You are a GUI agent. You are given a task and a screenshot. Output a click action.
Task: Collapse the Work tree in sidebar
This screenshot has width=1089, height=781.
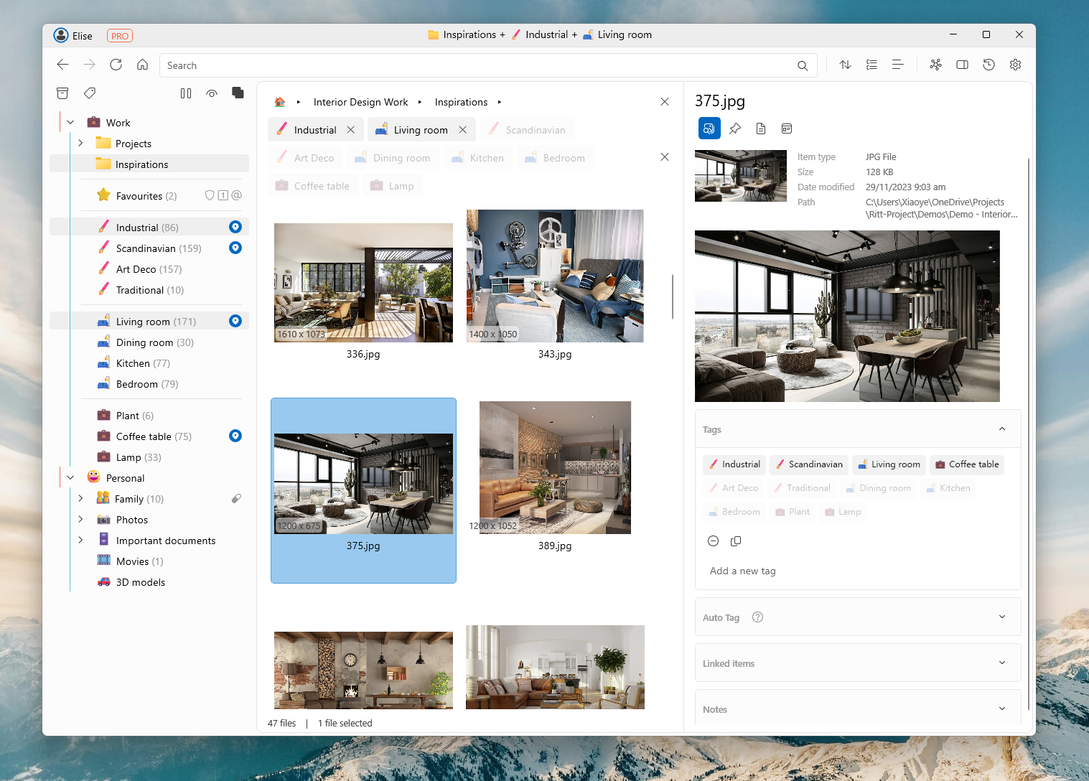70,122
